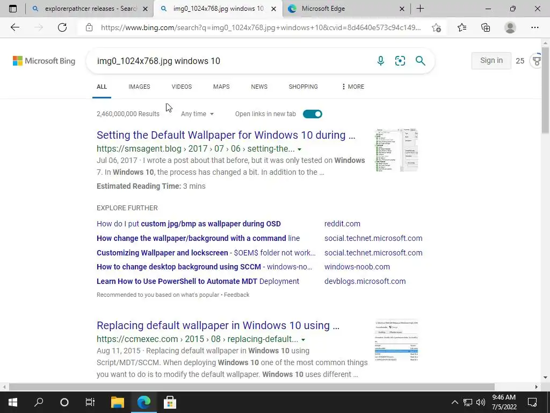Open Task View on taskbar

click(x=90, y=402)
